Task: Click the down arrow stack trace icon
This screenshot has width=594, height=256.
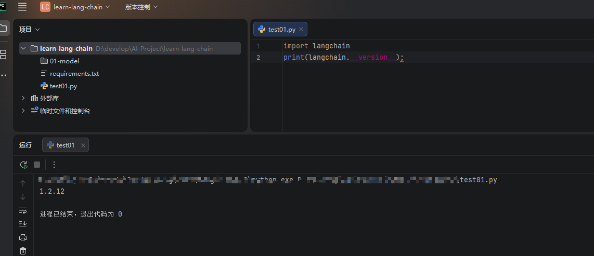Action: click(23, 197)
